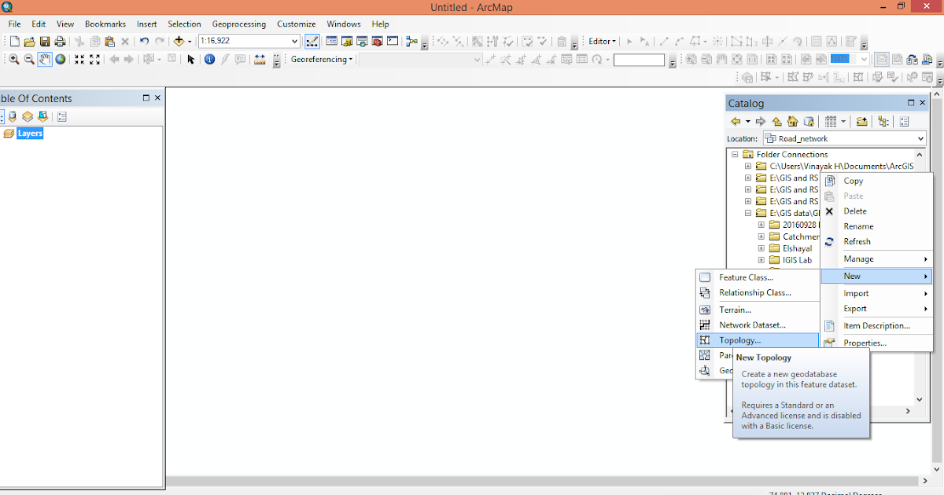Viewport: 944px width, 495px height.
Task: Collapse the Folder Connections tree node
Action: click(735, 154)
